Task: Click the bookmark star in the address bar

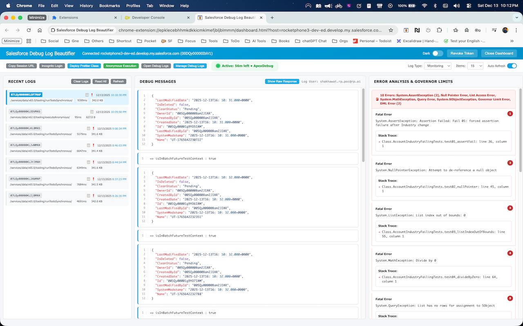Action: tap(390, 30)
